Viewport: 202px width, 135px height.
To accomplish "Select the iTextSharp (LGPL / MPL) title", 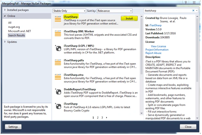I will point(79,46).
